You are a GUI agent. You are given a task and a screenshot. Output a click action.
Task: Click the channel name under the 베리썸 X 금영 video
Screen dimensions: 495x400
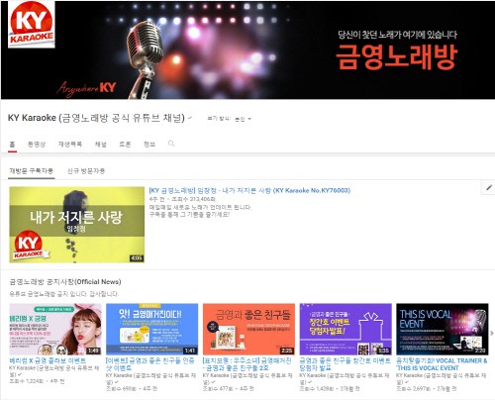tap(54, 371)
